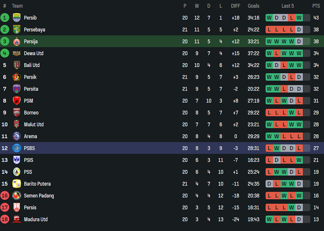324x231 pixels.
Task: Click the Persib club crest icon
Action: pyautogui.click(x=17, y=18)
